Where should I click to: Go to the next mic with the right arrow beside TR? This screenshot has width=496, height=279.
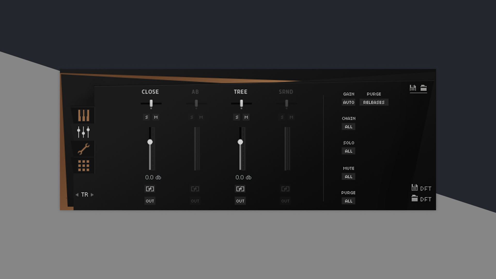[92, 195]
